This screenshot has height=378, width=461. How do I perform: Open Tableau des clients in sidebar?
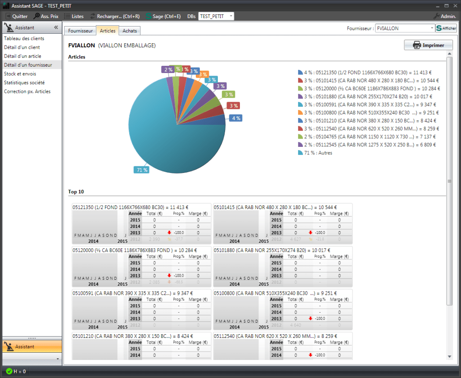pos(24,39)
